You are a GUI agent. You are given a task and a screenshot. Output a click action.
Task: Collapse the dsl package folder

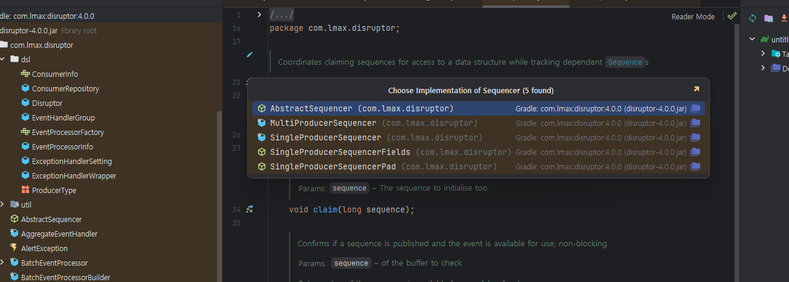2,59
